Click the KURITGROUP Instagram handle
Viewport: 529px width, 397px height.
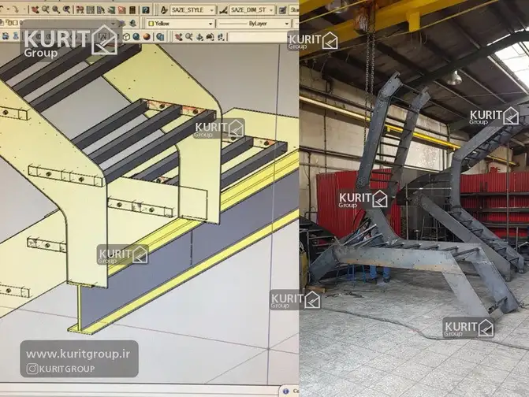tap(66, 368)
